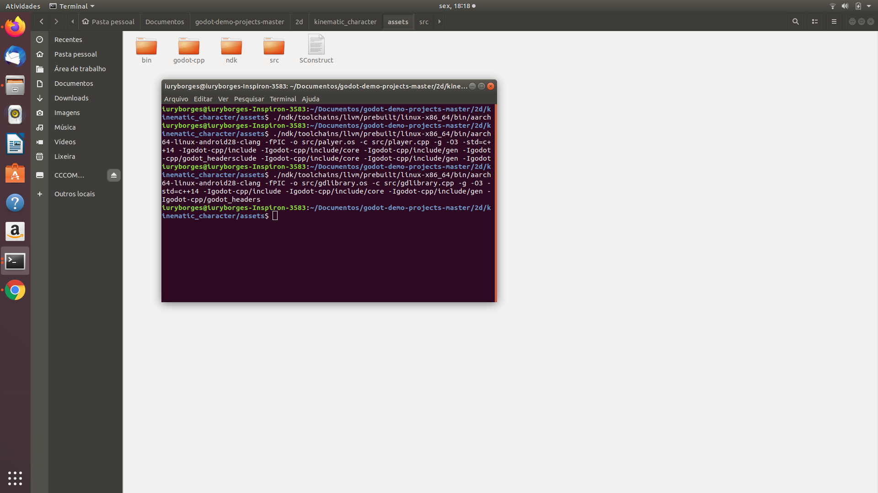Open Firefox from the dock
The width and height of the screenshot is (878, 493).
15,27
